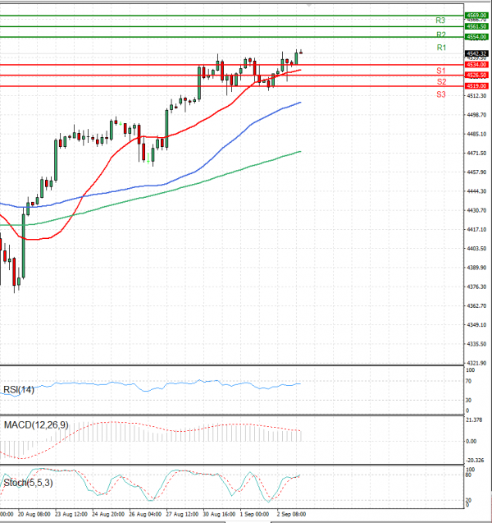Select the S3 support label

click(x=441, y=94)
